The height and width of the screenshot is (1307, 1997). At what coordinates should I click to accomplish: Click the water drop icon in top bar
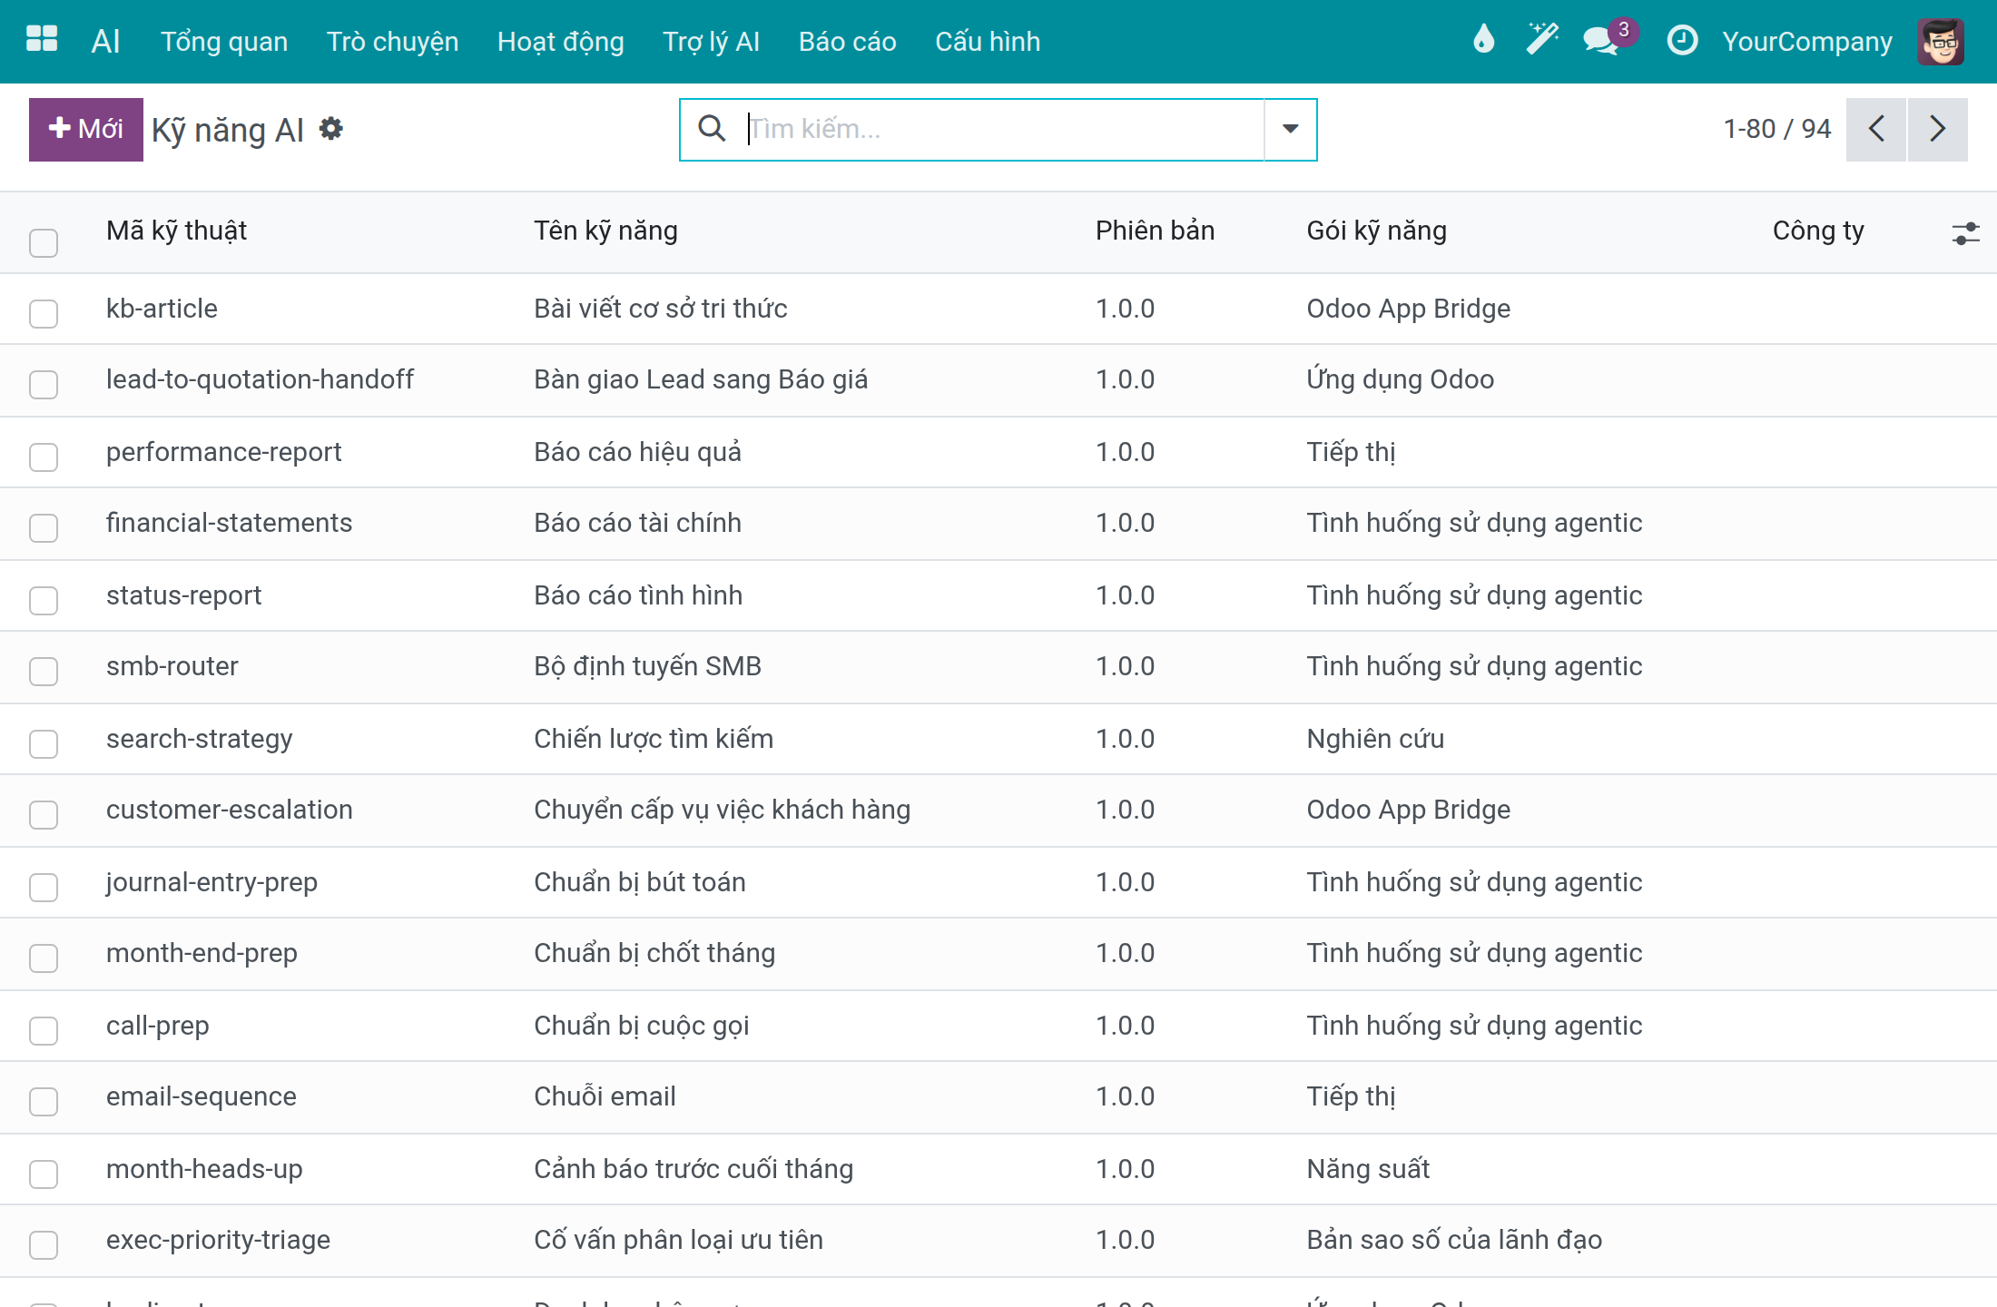[1483, 40]
